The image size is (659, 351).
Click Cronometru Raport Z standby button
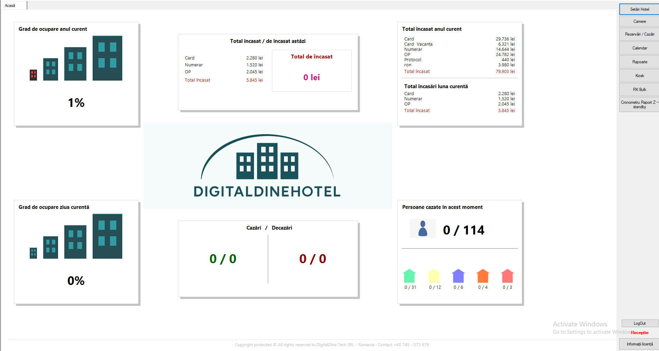[x=639, y=104]
